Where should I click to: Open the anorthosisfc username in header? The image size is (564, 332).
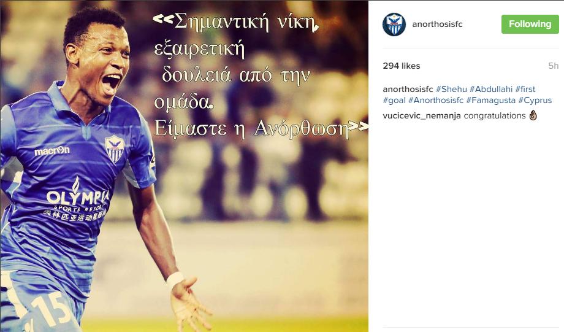coord(437,24)
